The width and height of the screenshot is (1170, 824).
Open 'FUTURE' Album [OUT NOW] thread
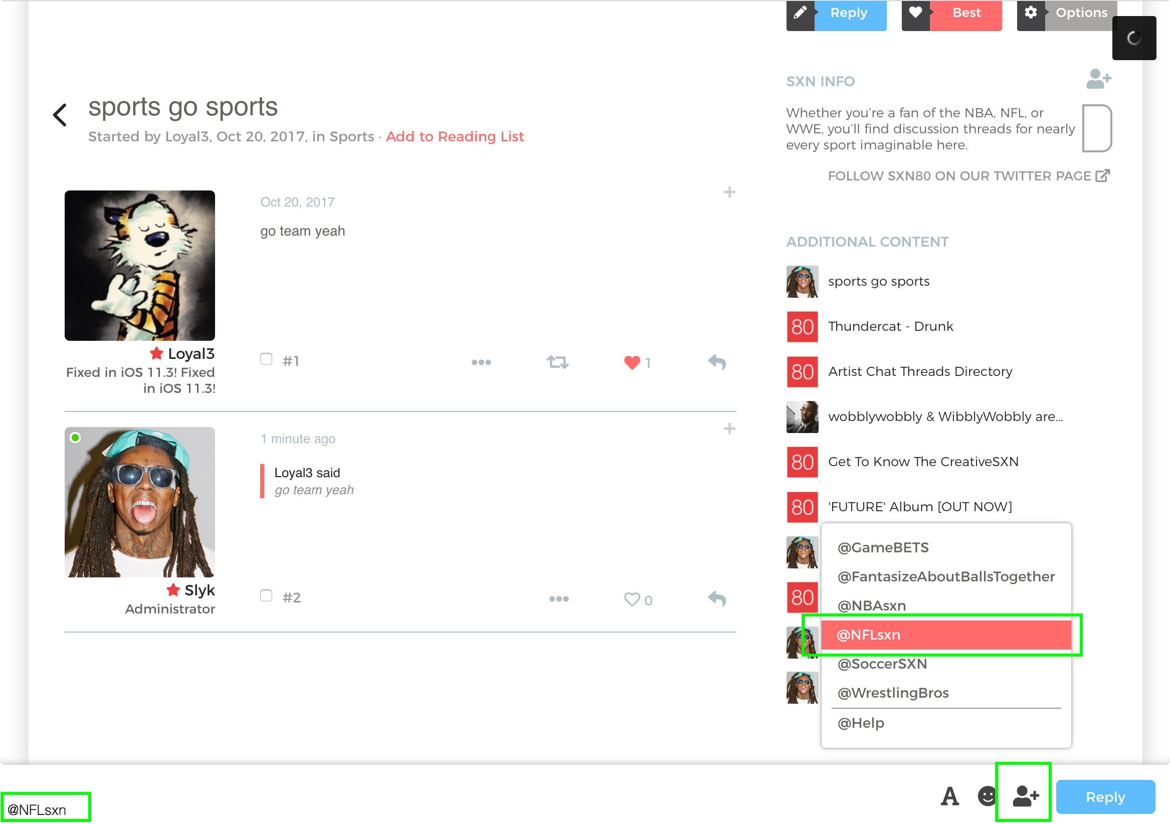point(920,507)
